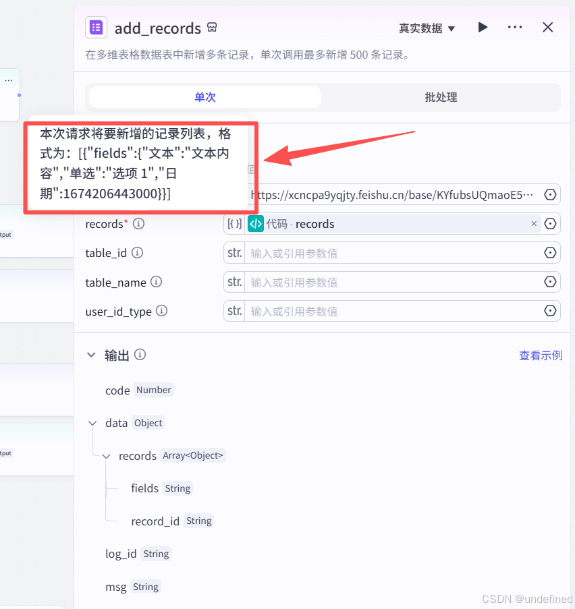
Task: Run the add_records node with the play icon
Action: (483, 28)
